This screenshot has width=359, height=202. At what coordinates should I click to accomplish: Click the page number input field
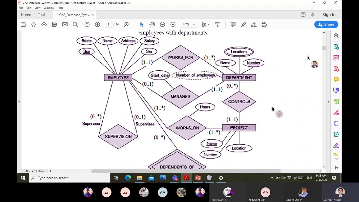pyautogui.click(x=108, y=25)
